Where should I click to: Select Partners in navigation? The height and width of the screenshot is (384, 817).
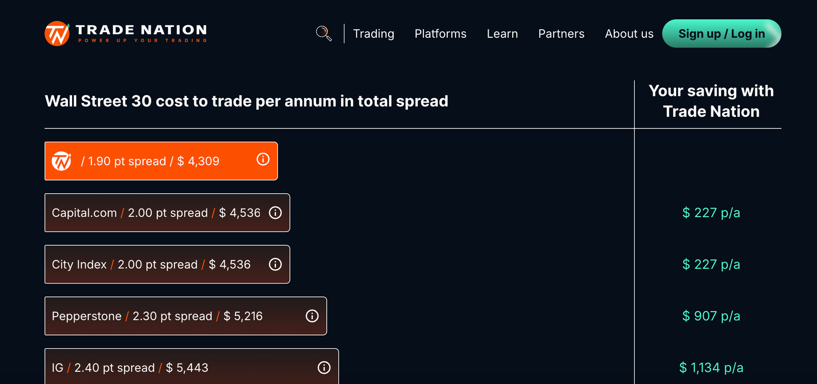tap(561, 34)
